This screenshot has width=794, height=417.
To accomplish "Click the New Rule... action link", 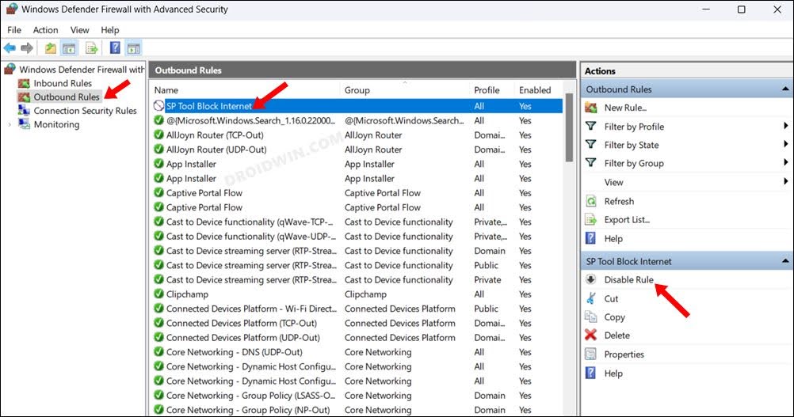I will [x=625, y=108].
